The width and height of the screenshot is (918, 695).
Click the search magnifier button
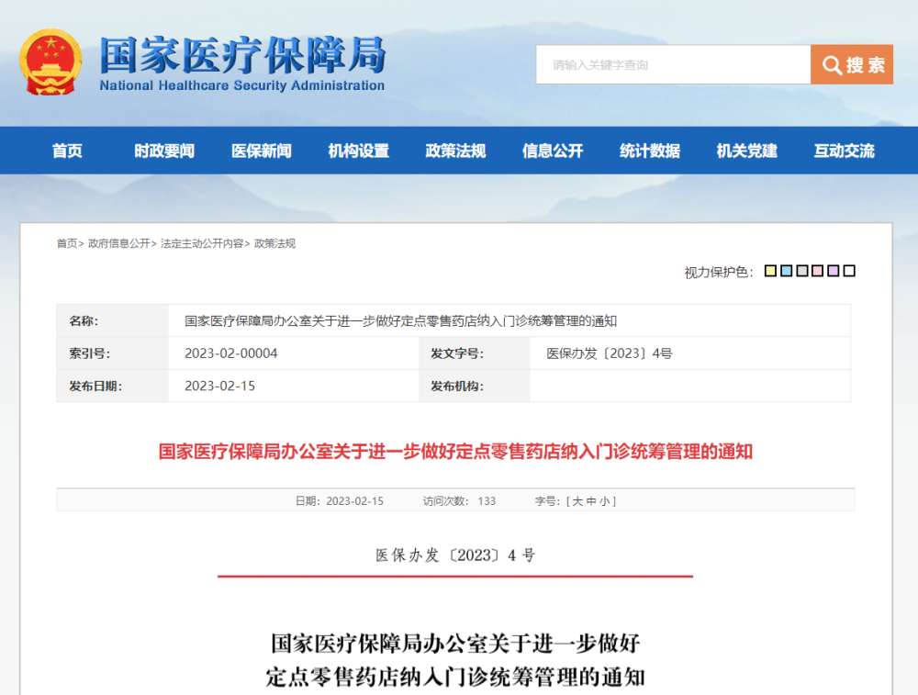852,64
